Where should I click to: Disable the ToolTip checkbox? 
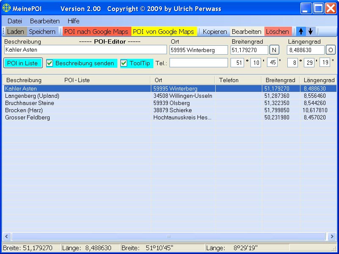click(124, 63)
